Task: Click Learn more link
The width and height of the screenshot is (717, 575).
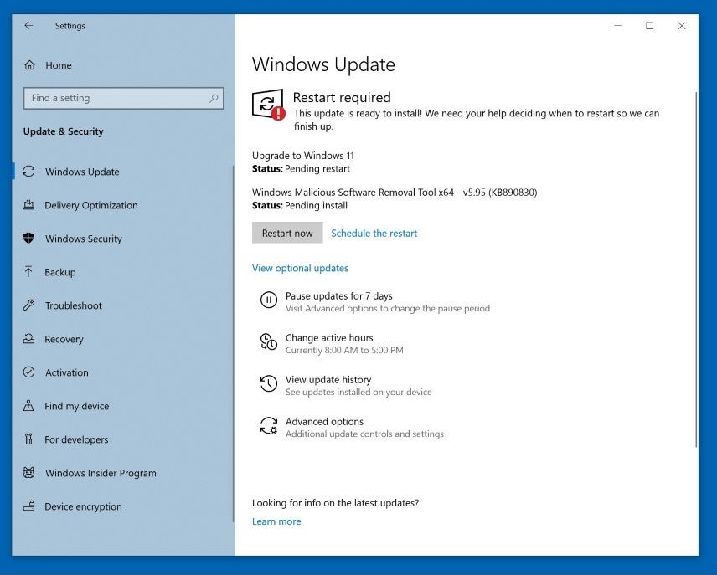Action: pyautogui.click(x=276, y=521)
